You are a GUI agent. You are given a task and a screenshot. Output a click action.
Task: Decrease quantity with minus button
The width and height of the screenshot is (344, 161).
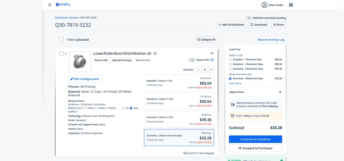pyautogui.click(x=198, y=70)
